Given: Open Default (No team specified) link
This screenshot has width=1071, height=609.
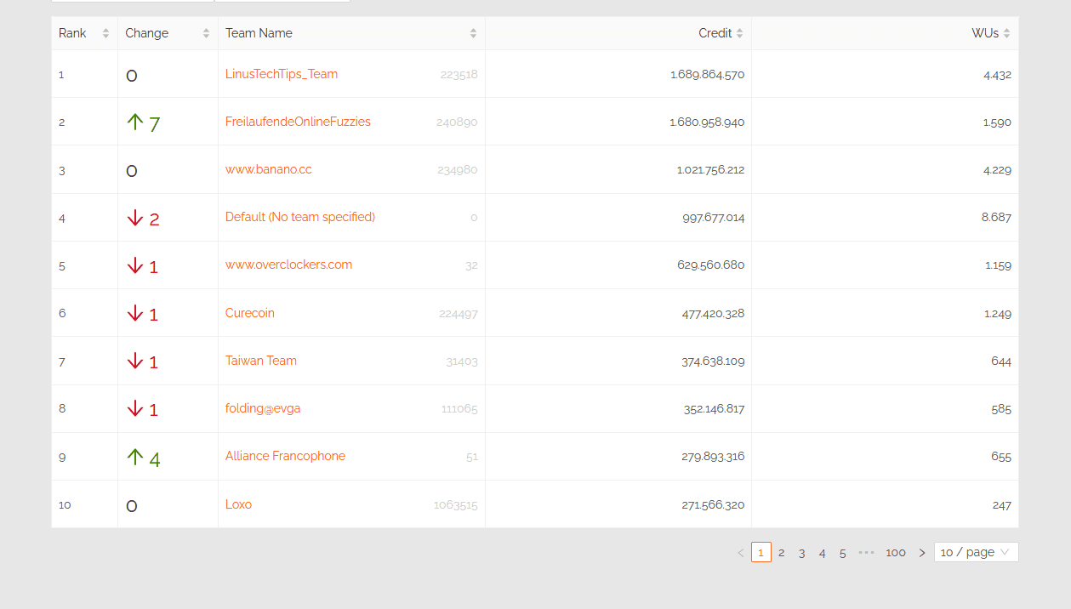Looking at the screenshot, I should coord(300,217).
